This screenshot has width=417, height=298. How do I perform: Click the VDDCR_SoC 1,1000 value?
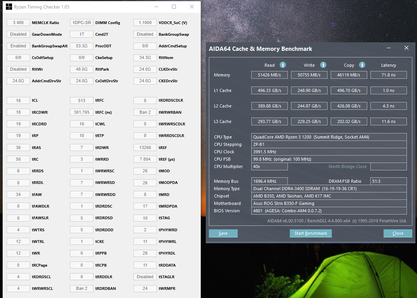coord(145,23)
